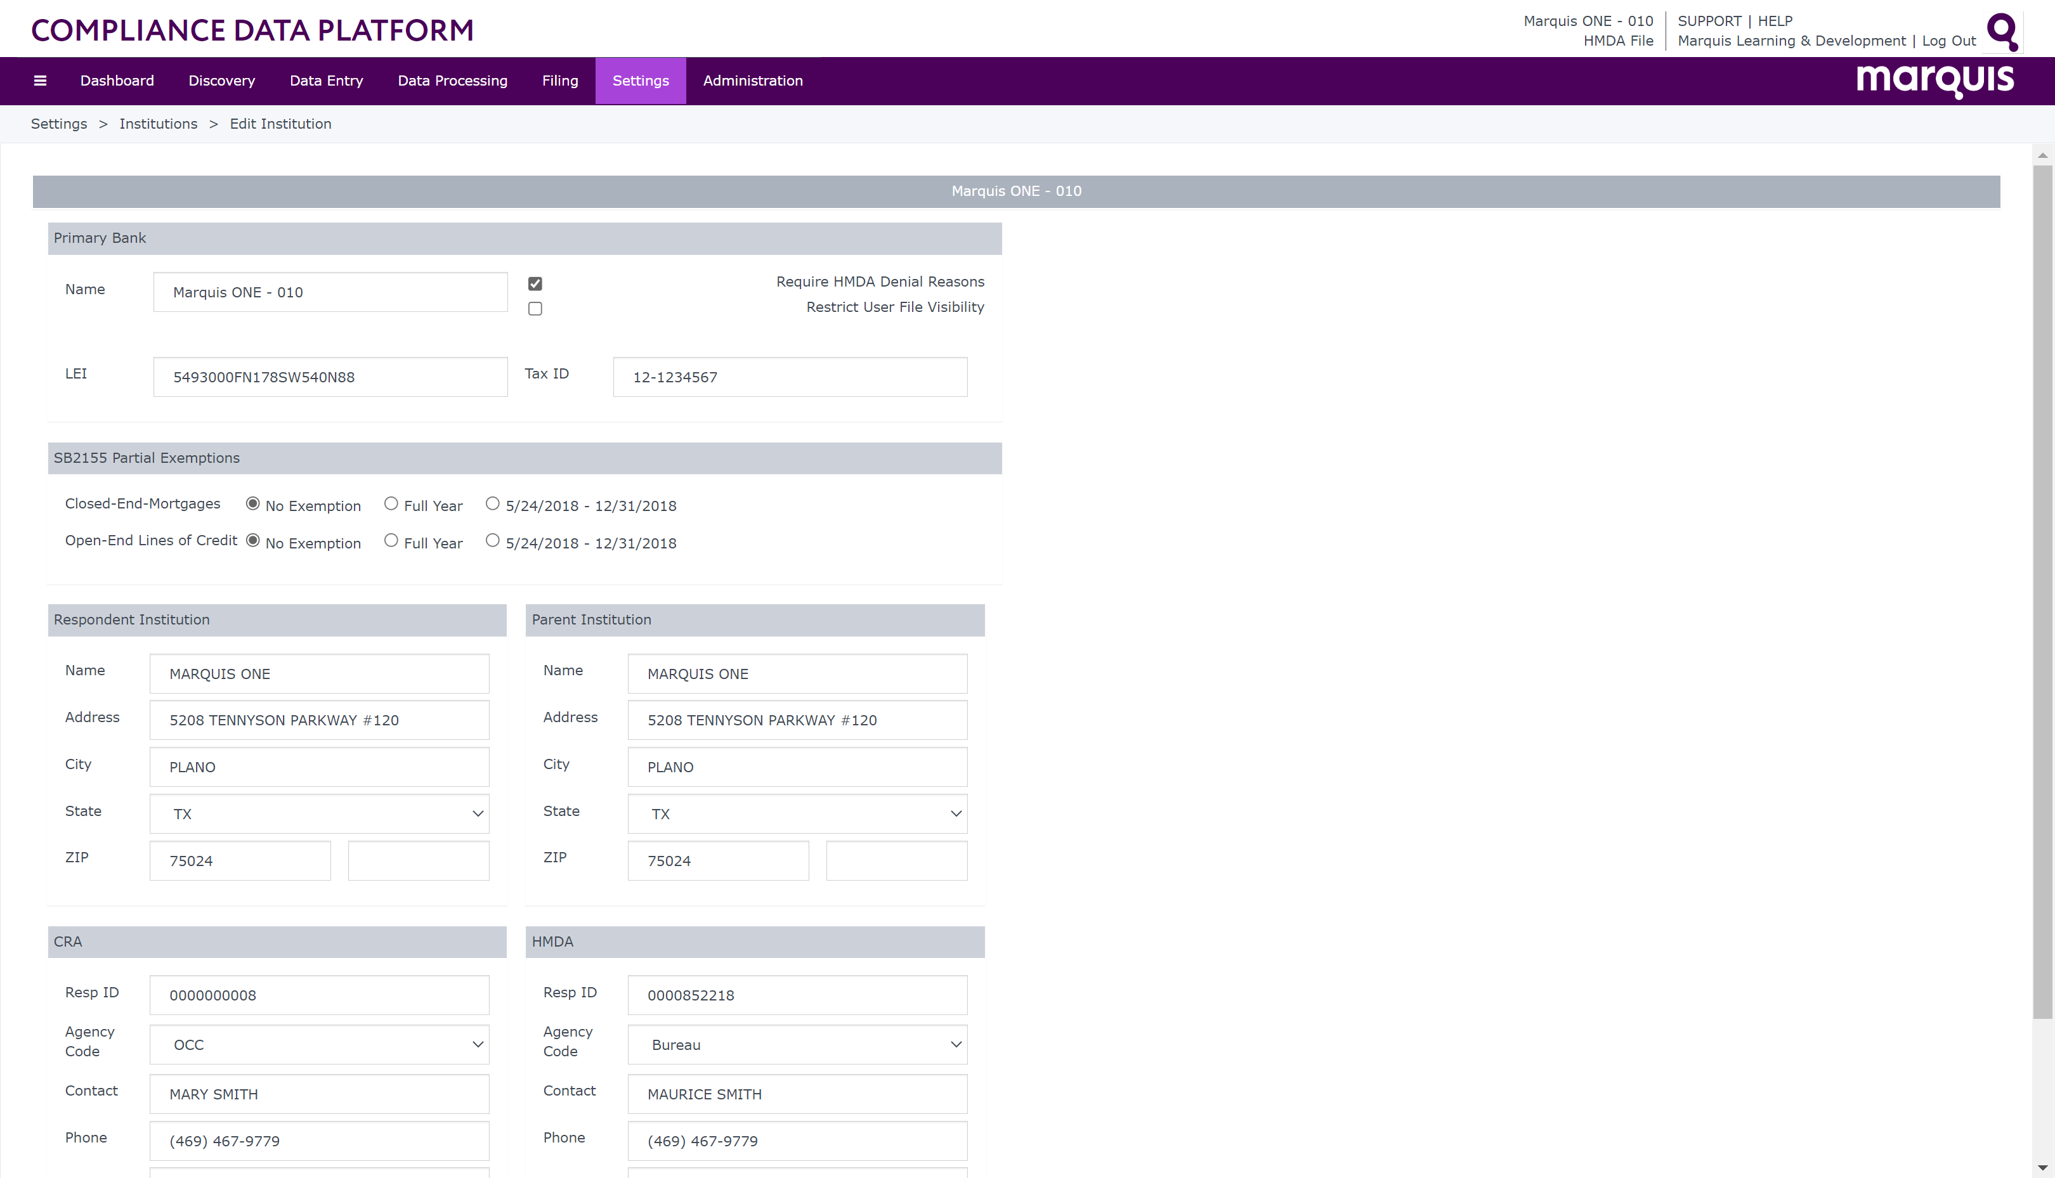2055x1178 pixels.
Task: Open HMDA Agency Code dropdown
Action: pos(797,1044)
